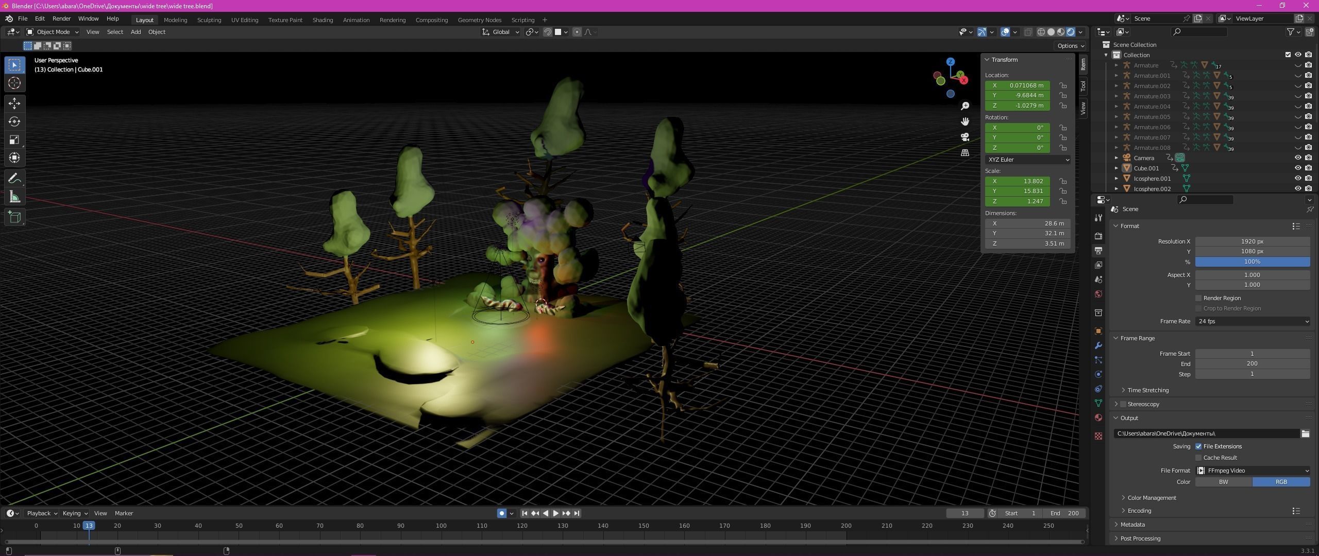Select BW color output mode
The width and height of the screenshot is (1319, 556).
point(1224,482)
